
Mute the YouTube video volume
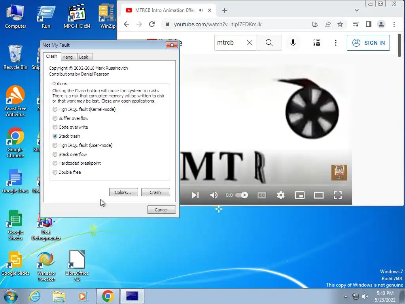pos(214,195)
